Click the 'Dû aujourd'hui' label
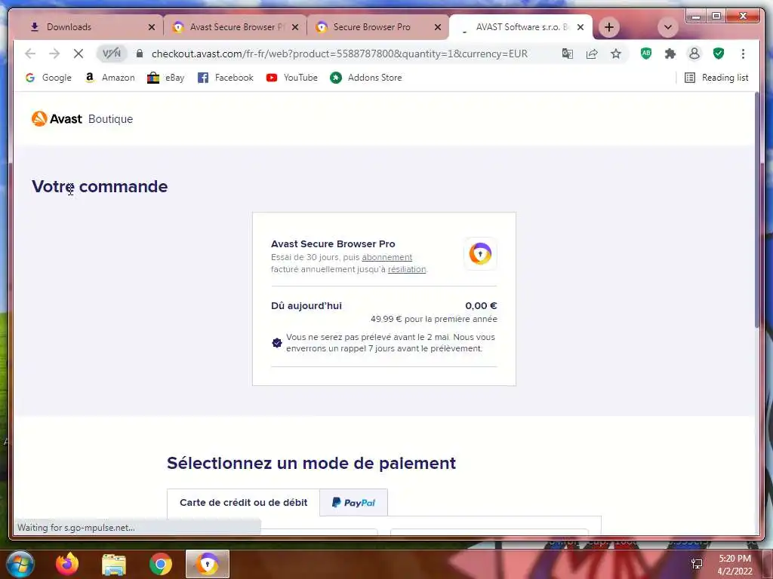This screenshot has height=579, width=773. click(x=306, y=306)
